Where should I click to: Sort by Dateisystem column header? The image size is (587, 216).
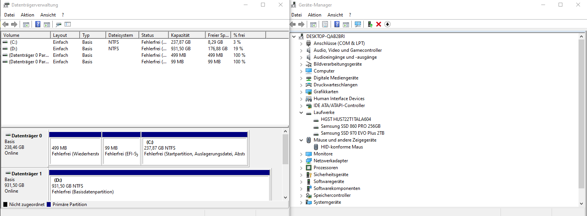pyautogui.click(x=122, y=35)
